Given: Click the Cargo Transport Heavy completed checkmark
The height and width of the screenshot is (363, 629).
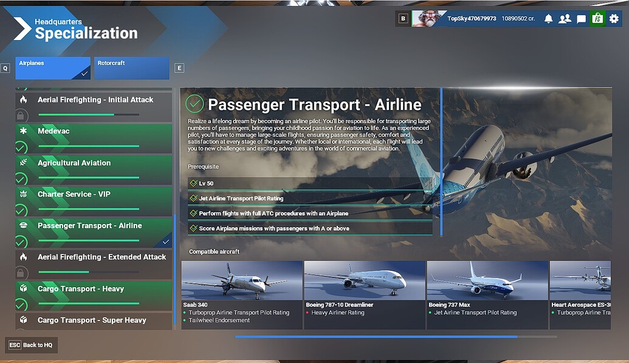Looking at the screenshot, I should 21,305.
